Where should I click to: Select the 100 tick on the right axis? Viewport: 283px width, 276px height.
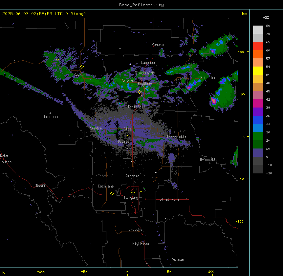click(x=241, y=52)
